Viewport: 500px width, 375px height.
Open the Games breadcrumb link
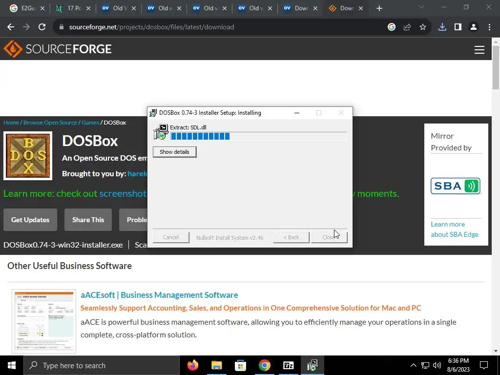click(90, 123)
